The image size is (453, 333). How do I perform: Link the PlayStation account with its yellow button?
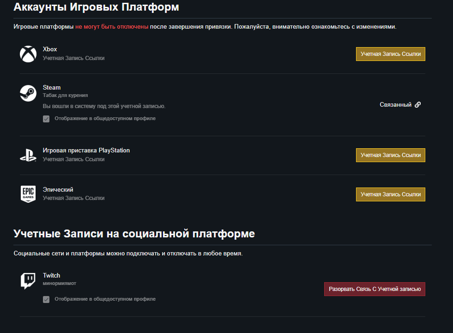[x=390, y=155]
